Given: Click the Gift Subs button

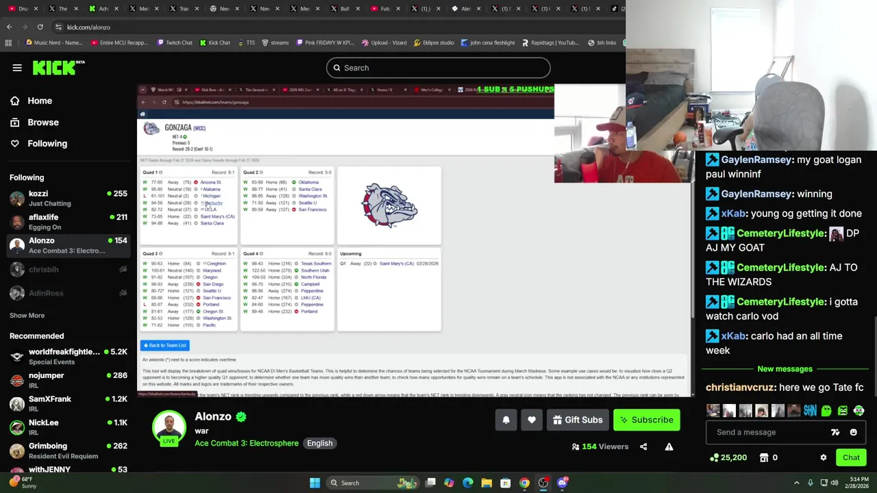Looking at the screenshot, I should click(577, 420).
